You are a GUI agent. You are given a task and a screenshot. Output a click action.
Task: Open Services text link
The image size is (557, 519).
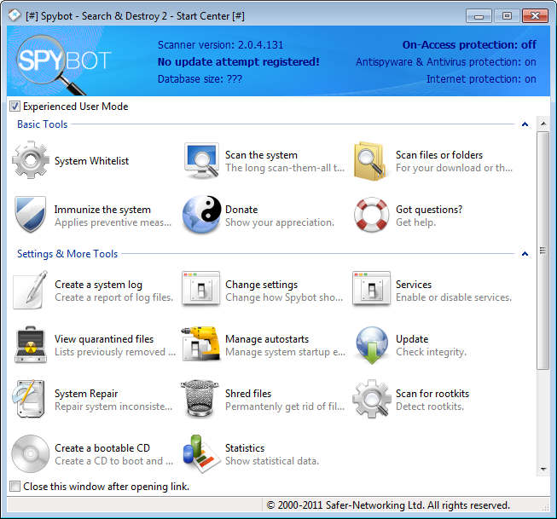coord(414,285)
